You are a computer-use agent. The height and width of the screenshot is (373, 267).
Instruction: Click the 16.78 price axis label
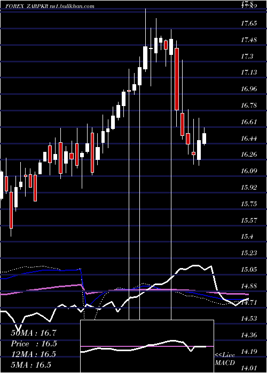(249, 106)
